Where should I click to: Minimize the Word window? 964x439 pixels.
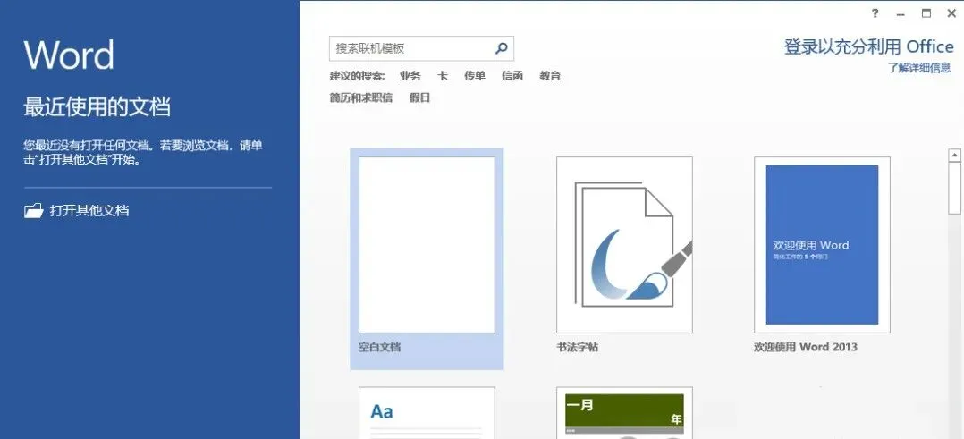click(901, 13)
